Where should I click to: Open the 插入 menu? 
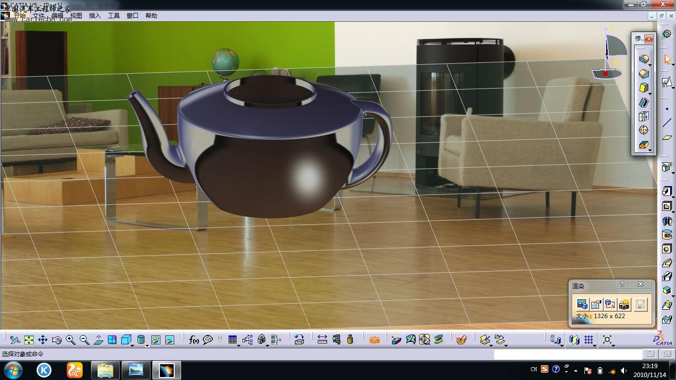[x=95, y=16]
